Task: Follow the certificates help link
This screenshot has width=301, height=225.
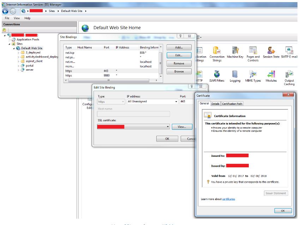Action: 228,199
